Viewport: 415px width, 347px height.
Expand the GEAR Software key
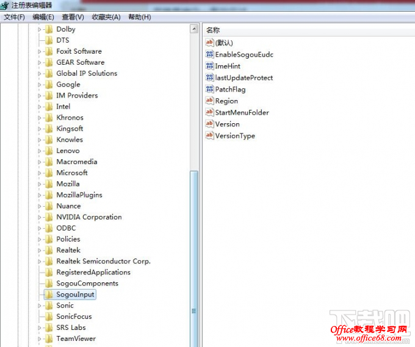tap(40, 63)
